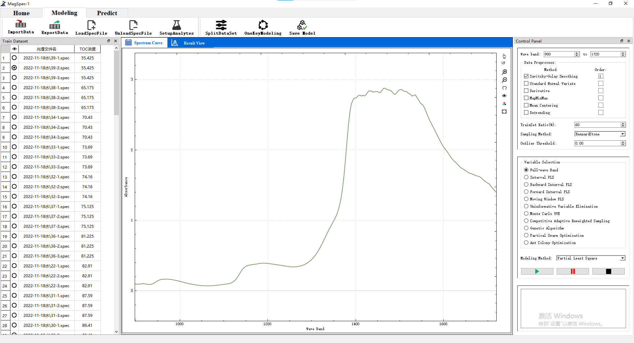Select radio for 38-2.spec row

(x=14, y=97)
